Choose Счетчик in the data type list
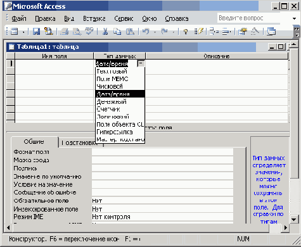Screen dimensions: 301x247 [x=120, y=109]
